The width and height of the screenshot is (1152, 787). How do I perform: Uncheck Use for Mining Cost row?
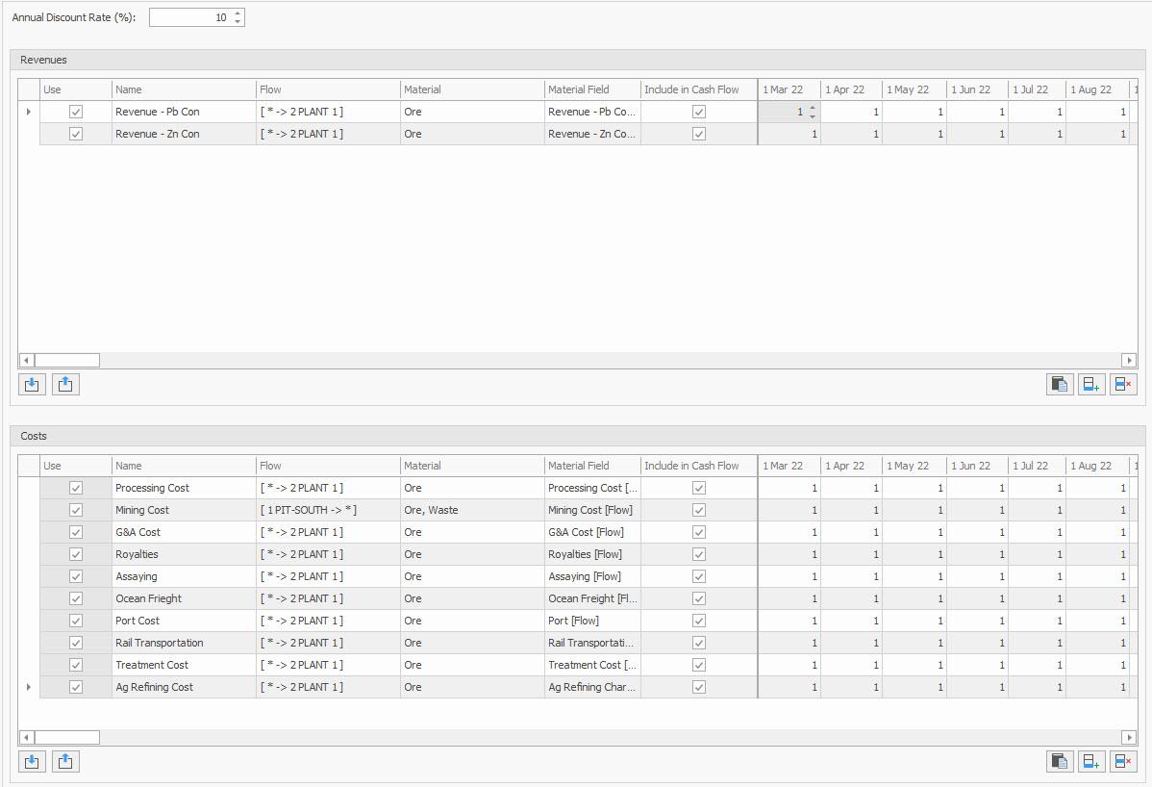pos(76,510)
